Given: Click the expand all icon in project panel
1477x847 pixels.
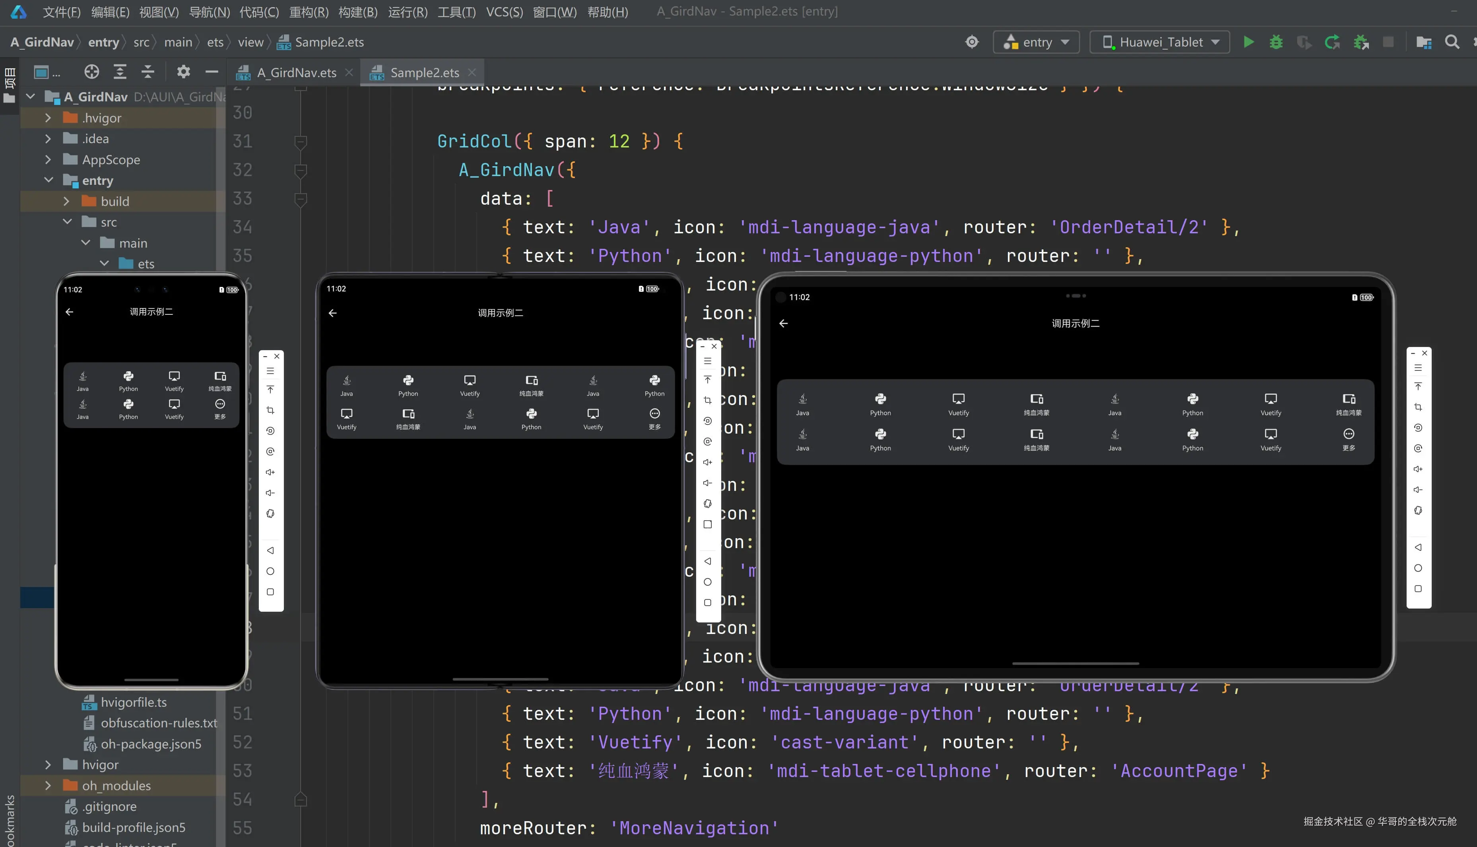Looking at the screenshot, I should click(120, 72).
